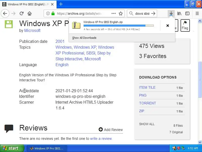The width and height of the screenshot is (202, 152).
Task: Open the zip file icon in downloads
Action: [x=76, y=25]
